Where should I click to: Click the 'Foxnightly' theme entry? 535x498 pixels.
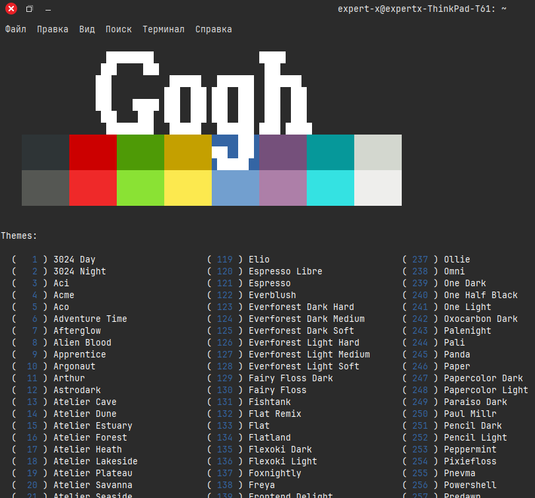coord(274,473)
